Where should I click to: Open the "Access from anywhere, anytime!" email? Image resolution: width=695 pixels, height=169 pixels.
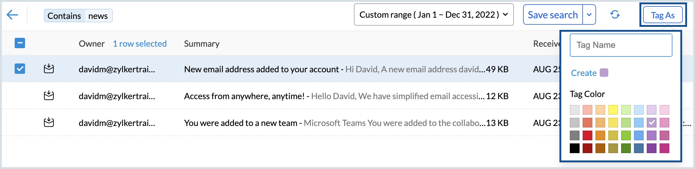[x=244, y=96]
